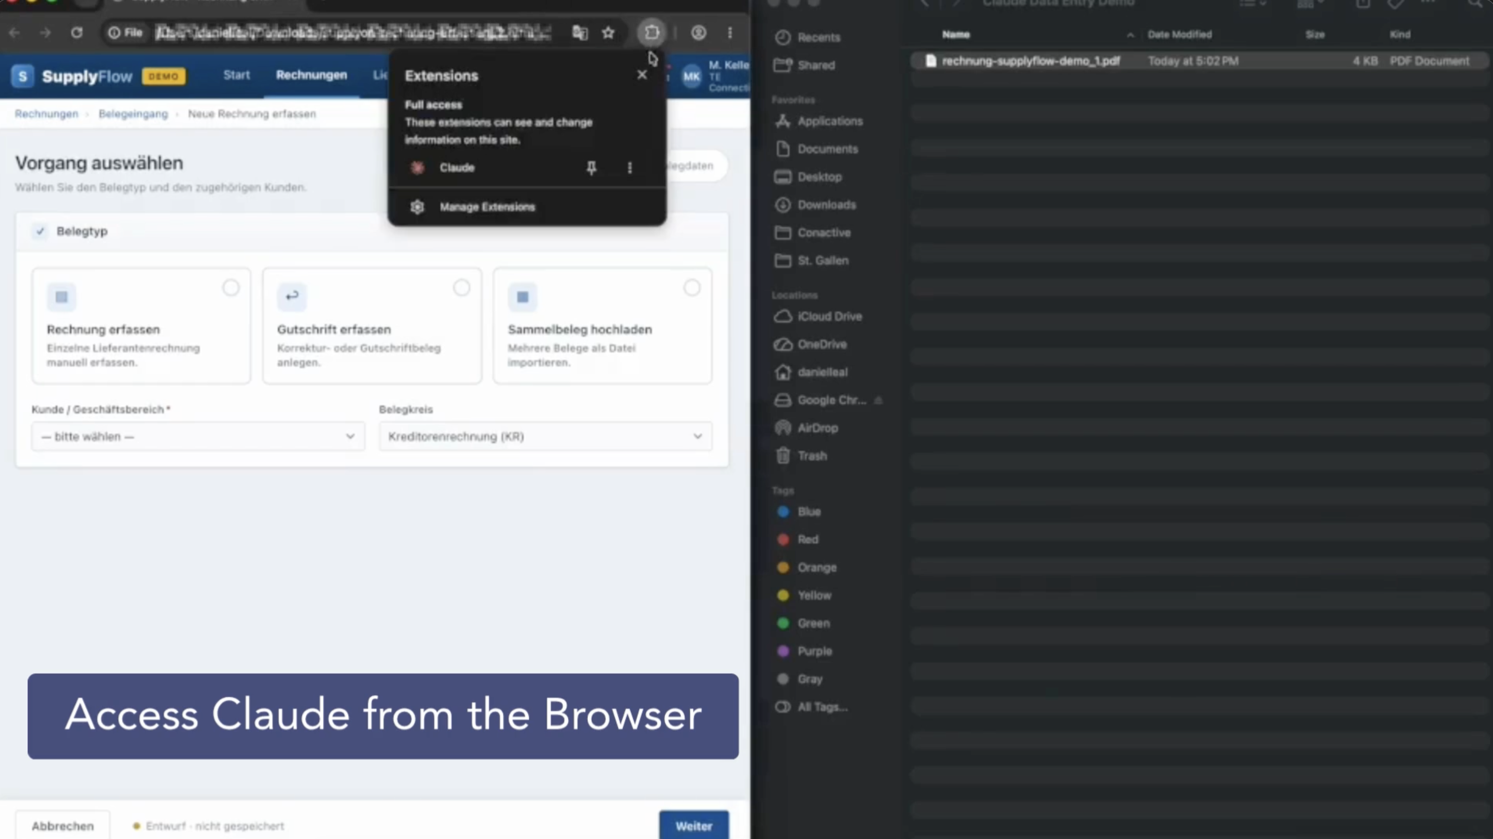Click the translate page icon in address bar
Image resolution: width=1493 pixels, height=839 pixels.
coord(580,33)
